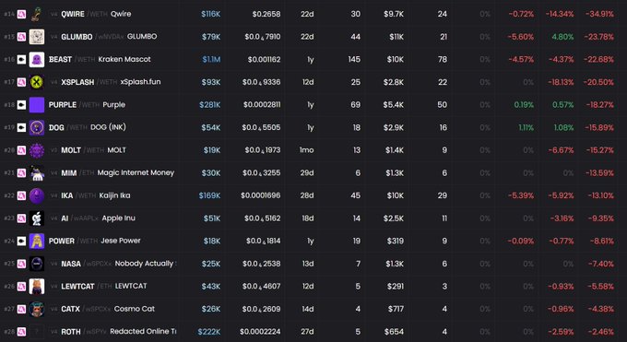The image size is (627, 342).
Task: Open the BEAST Kraken Mascot pair
Action: point(100,60)
